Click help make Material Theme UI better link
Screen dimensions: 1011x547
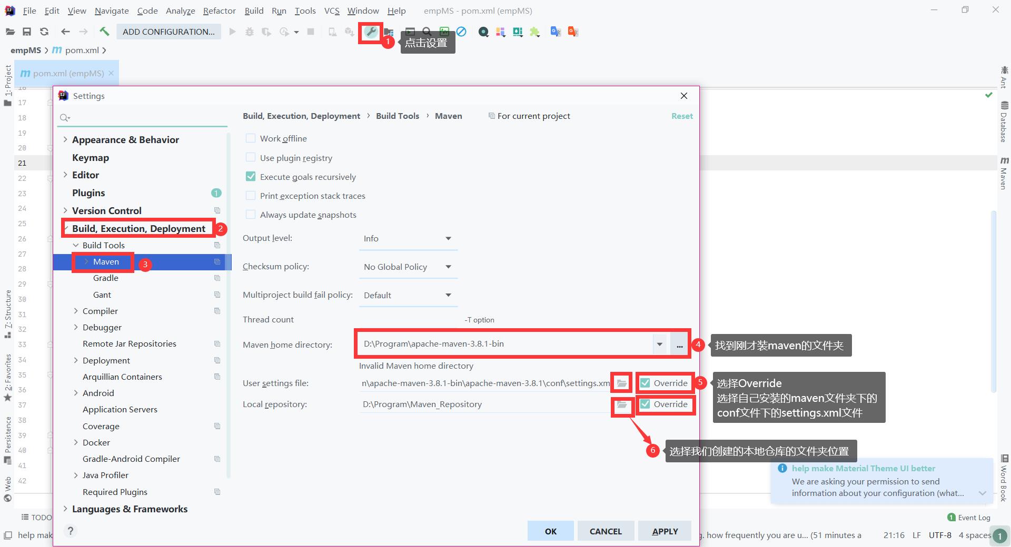tap(863, 468)
